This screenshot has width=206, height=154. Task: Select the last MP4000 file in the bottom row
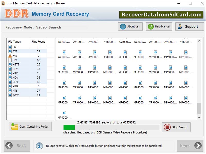[64, 115]
